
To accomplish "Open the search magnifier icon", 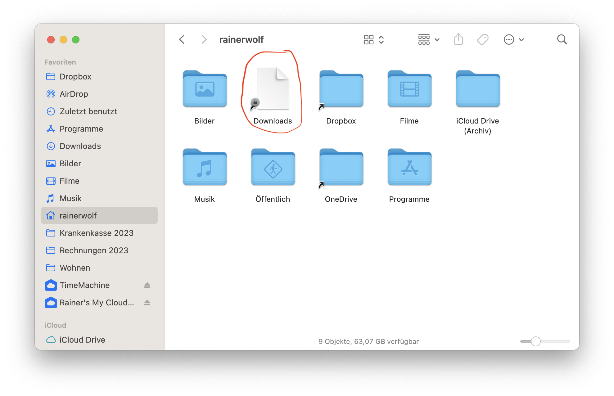I will click(x=562, y=39).
